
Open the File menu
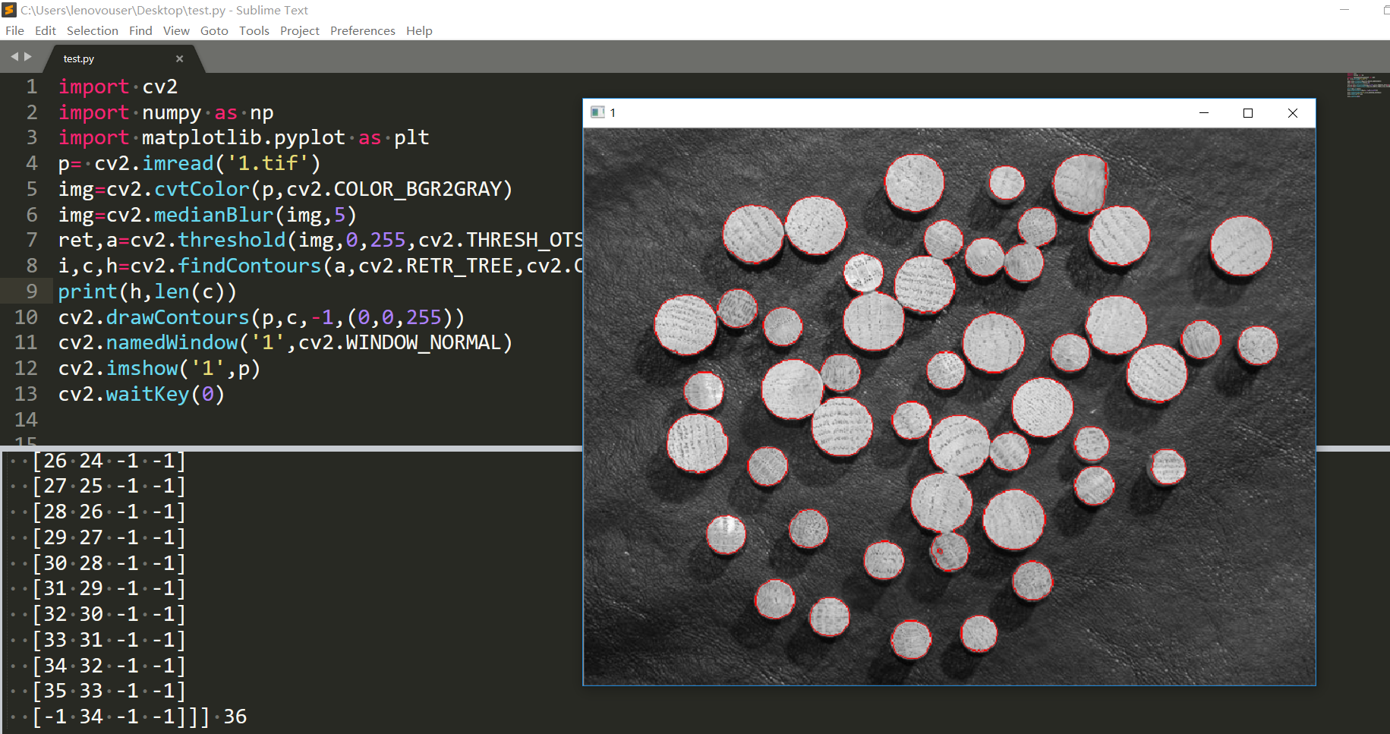click(x=14, y=30)
